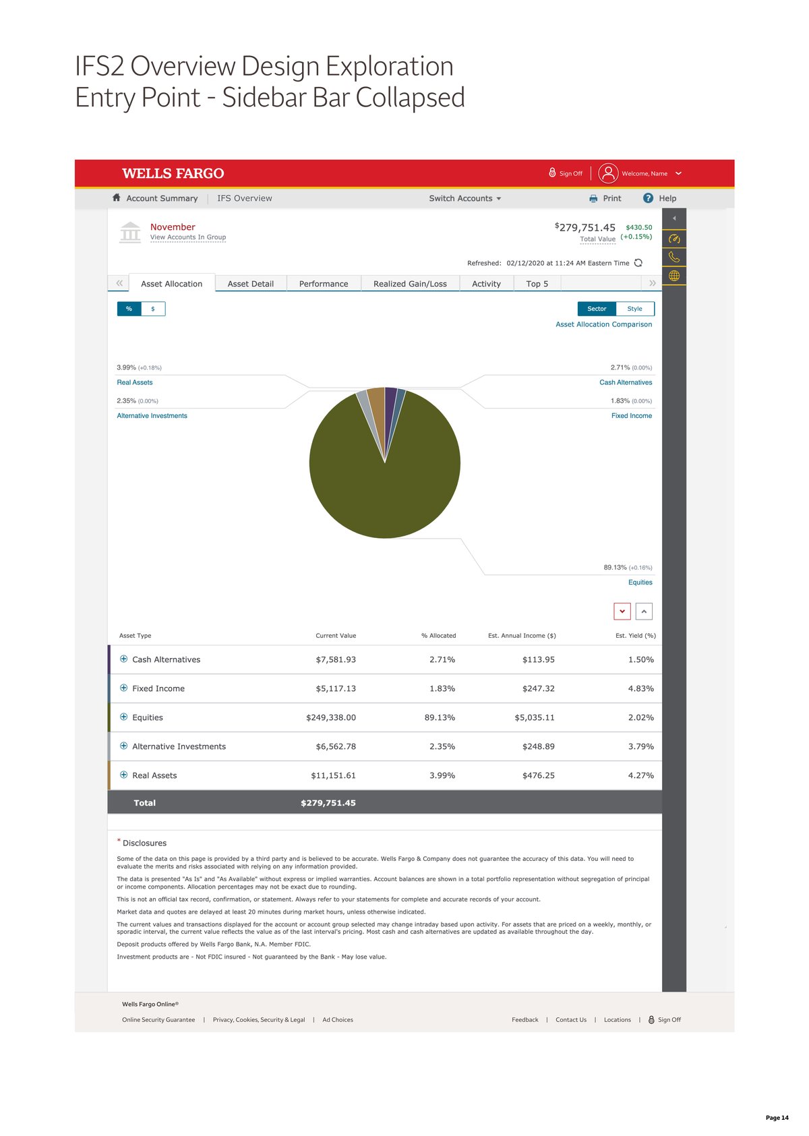Click the footer Sign Off lock icon
Screen dimensions: 809x1136
coord(651,1019)
